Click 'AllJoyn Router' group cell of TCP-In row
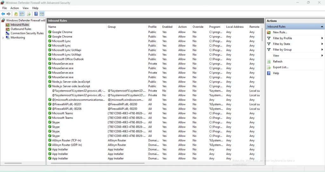Screen dimensions: 325x172 click(x=117, y=140)
